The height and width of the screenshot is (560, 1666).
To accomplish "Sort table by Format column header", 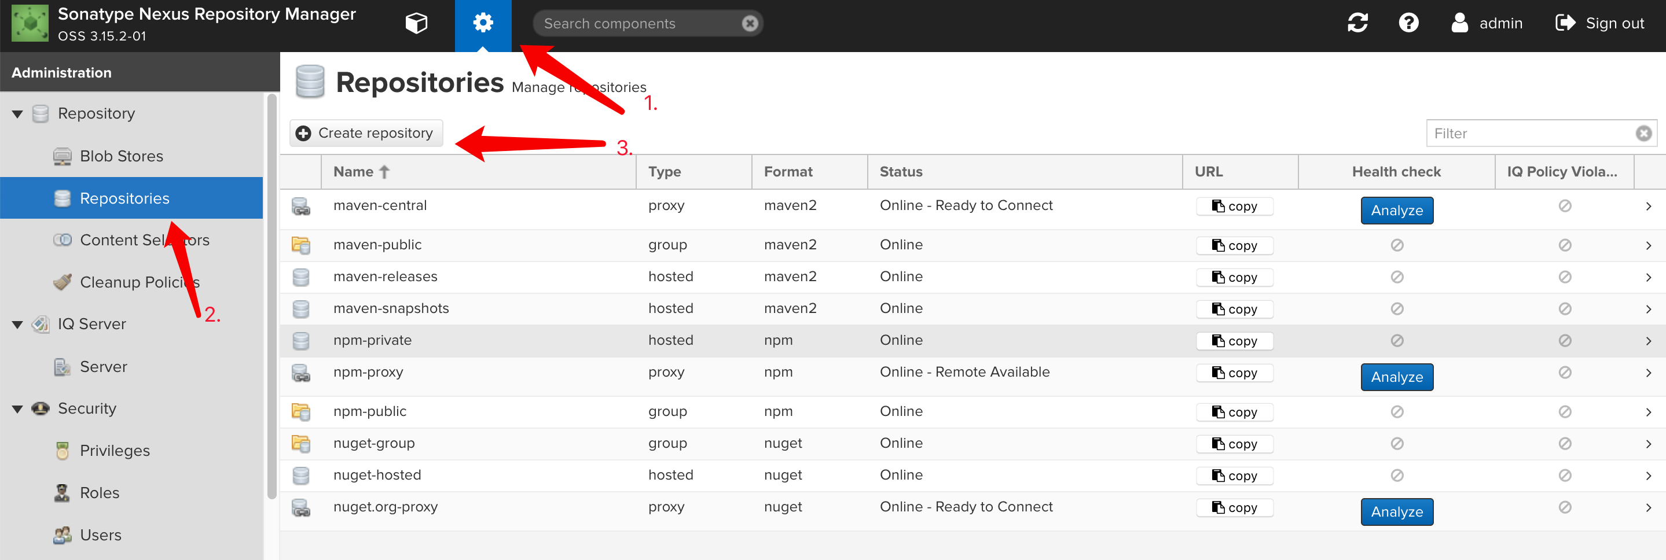I will 810,172.
